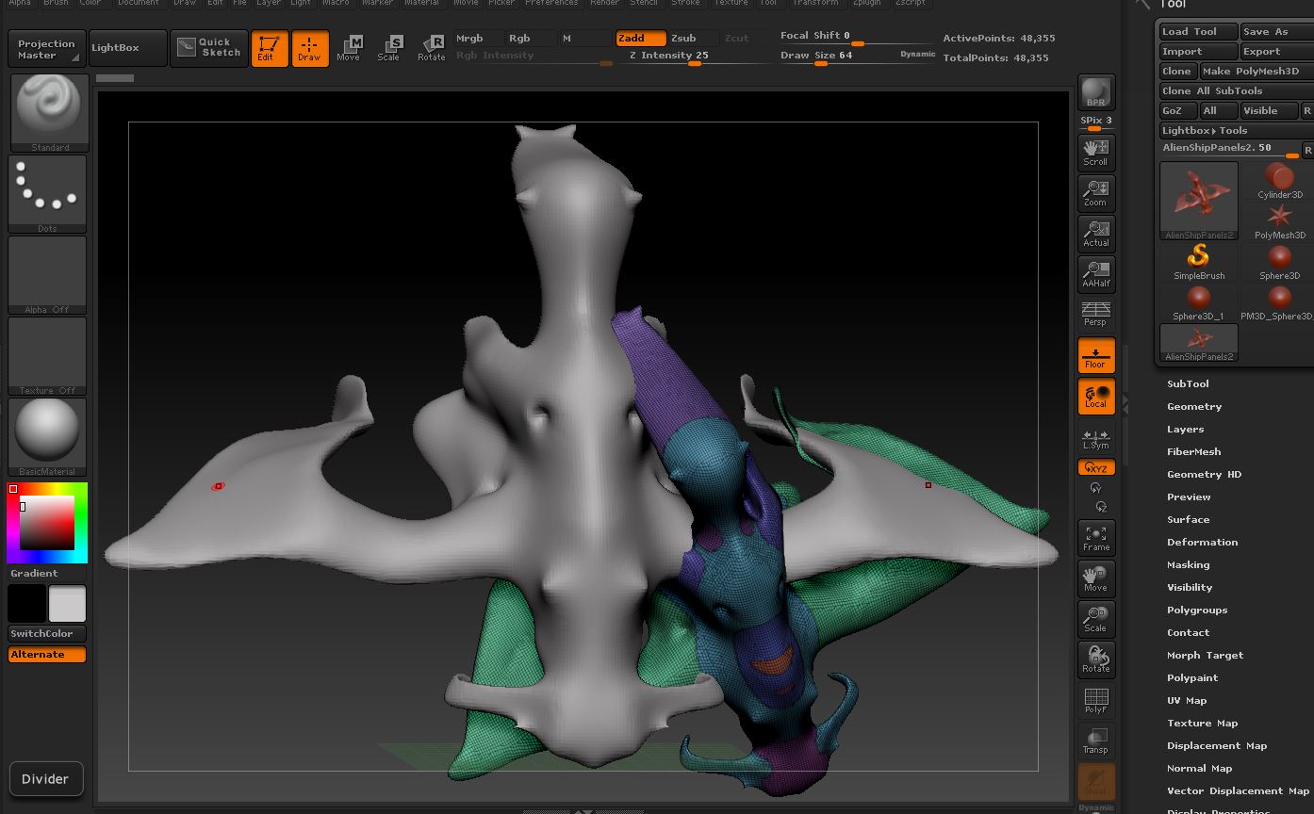
Task: Expand the Deformation subpalette
Action: pyautogui.click(x=1203, y=542)
